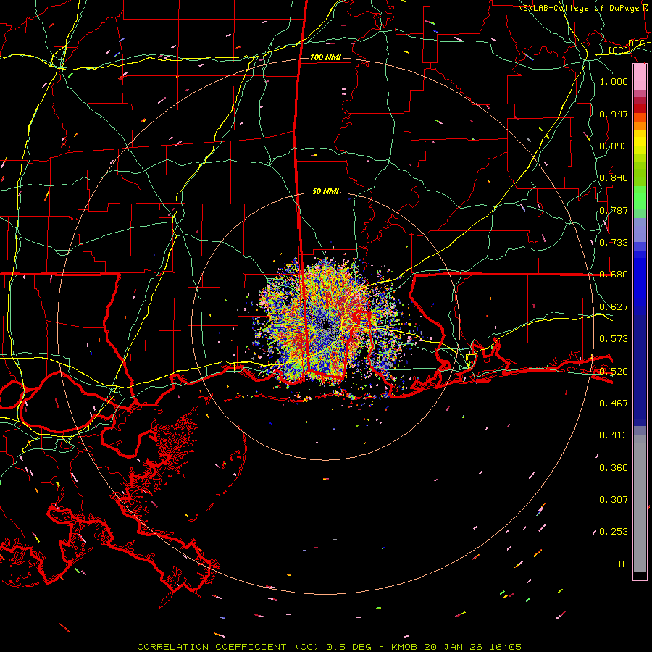Click the DCC label above the color scale
This screenshot has height=652, width=652.
(x=637, y=43)
